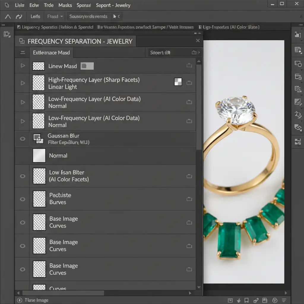
Task: Hide the Low Fsan Biter layer
Action: tap(23, 176)
